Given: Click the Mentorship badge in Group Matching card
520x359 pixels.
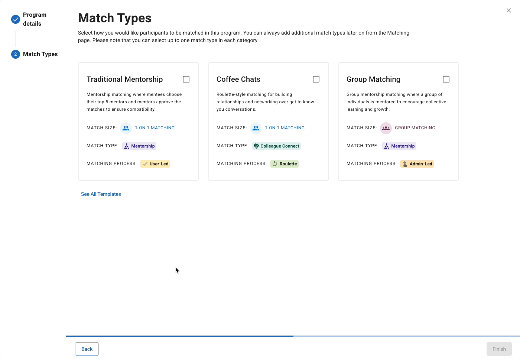Looking at the screenshot, I should click(x=399, y=146).
